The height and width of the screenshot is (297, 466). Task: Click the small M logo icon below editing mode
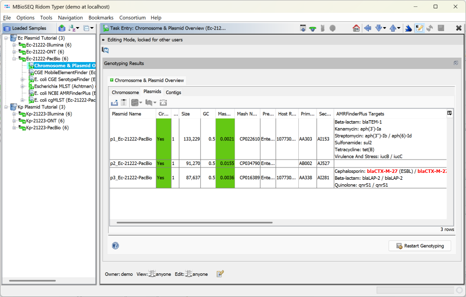tap(105, 50)
